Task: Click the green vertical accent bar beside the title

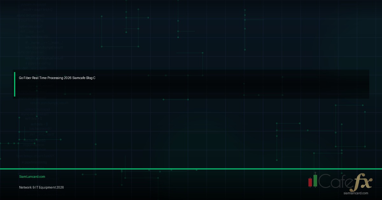Action: (x=14, y=84)
